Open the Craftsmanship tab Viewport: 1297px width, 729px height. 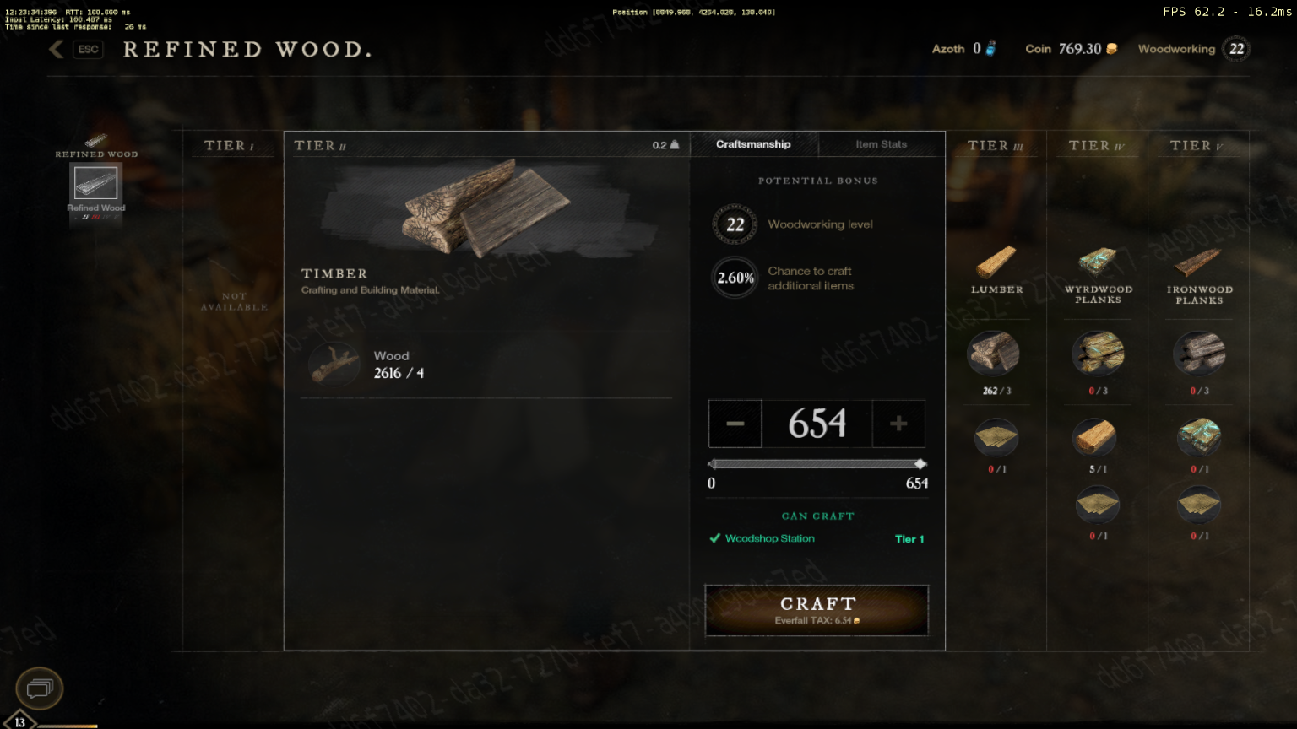click(x=754, y=144)
